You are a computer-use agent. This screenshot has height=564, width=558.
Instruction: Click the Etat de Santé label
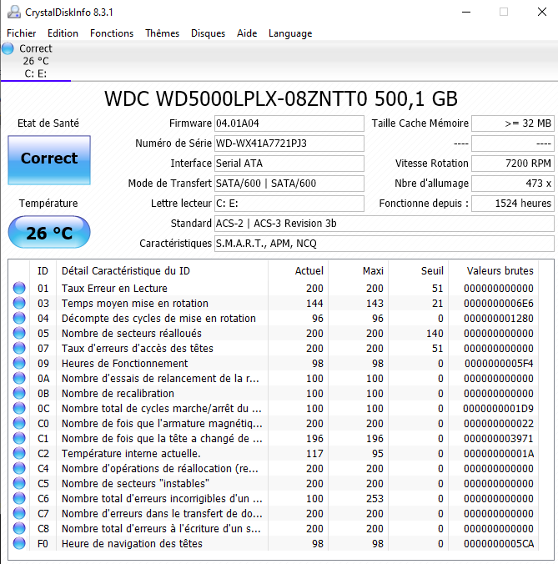pos(48,123)
